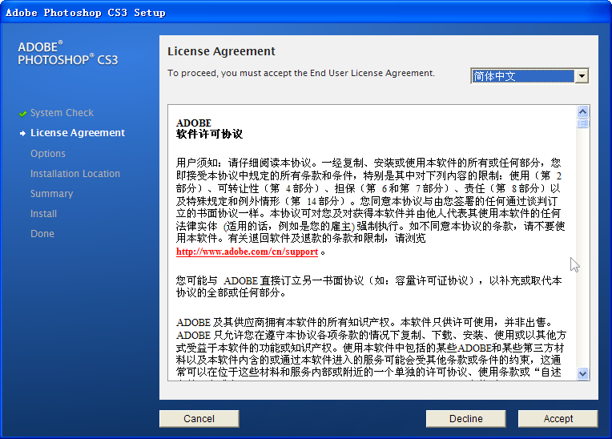Select the System Check step
Viewport: 612px width, 439px height.
[62, 113]
